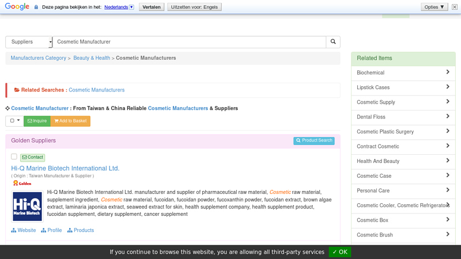Open Manufacturers Category breadcrumb link
This screenshot has width=461, height=259.
pos(39,58)
